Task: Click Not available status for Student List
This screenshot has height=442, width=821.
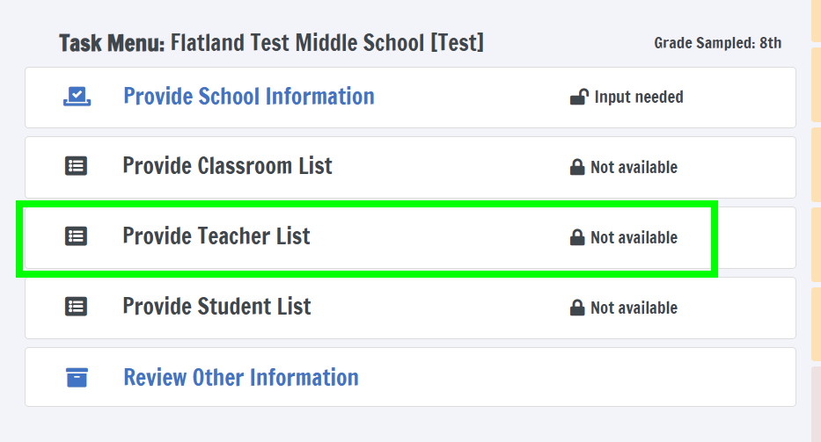Action: point(634,308)
